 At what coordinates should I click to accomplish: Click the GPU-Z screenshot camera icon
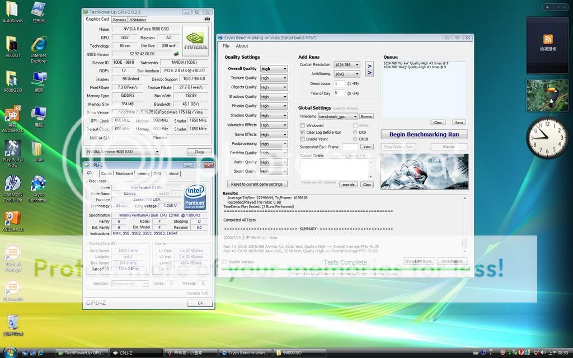tap(208, 19)
